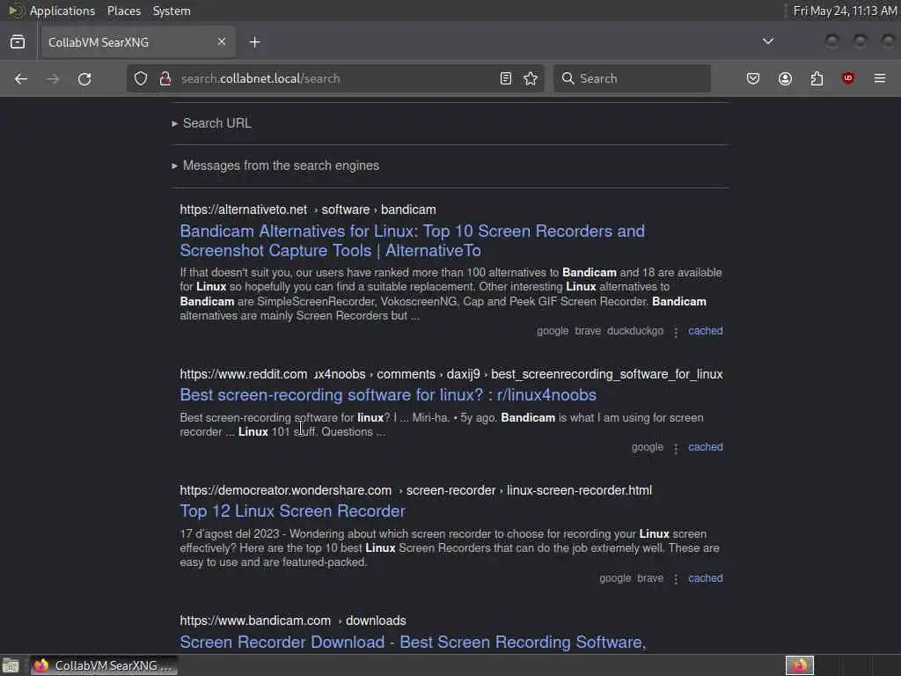Show site security lock information
The height and width of the screenshot is (676, 901).
pos(165,78)
